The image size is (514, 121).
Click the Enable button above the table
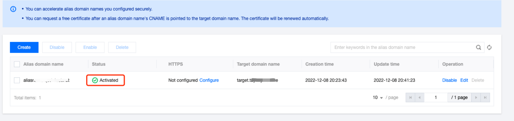point(90,47)
